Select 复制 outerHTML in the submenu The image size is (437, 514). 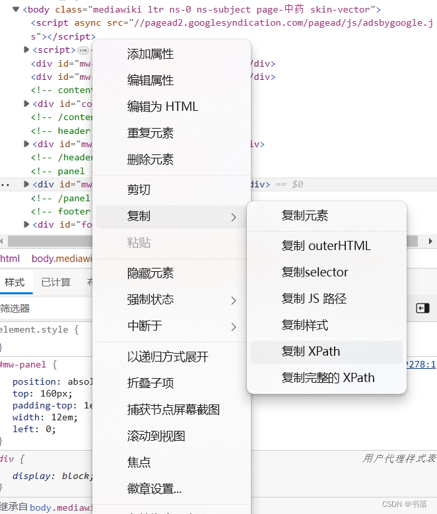click(x=327, y=246)
